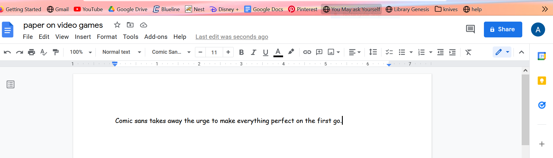This screenshot has height=158, width=553.
Task: Open Google Keep side panel
Action: 542,81
